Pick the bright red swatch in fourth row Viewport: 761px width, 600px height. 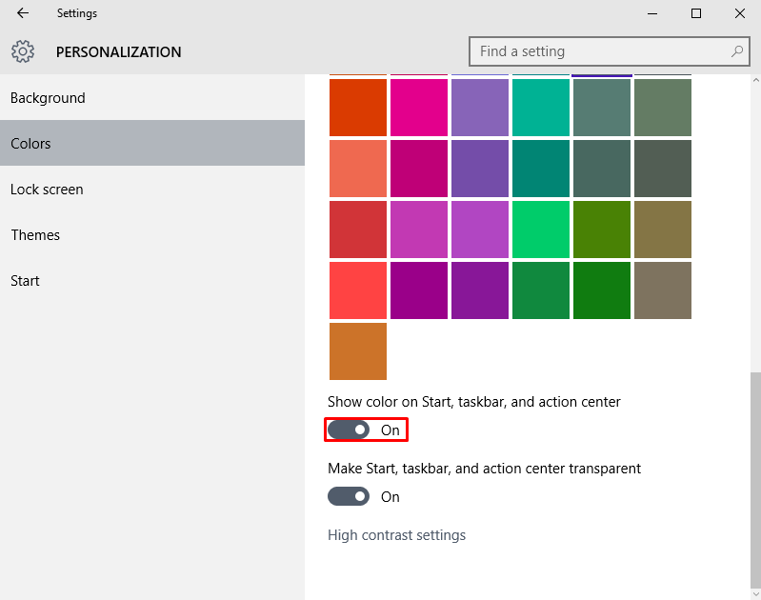[358, 290]
